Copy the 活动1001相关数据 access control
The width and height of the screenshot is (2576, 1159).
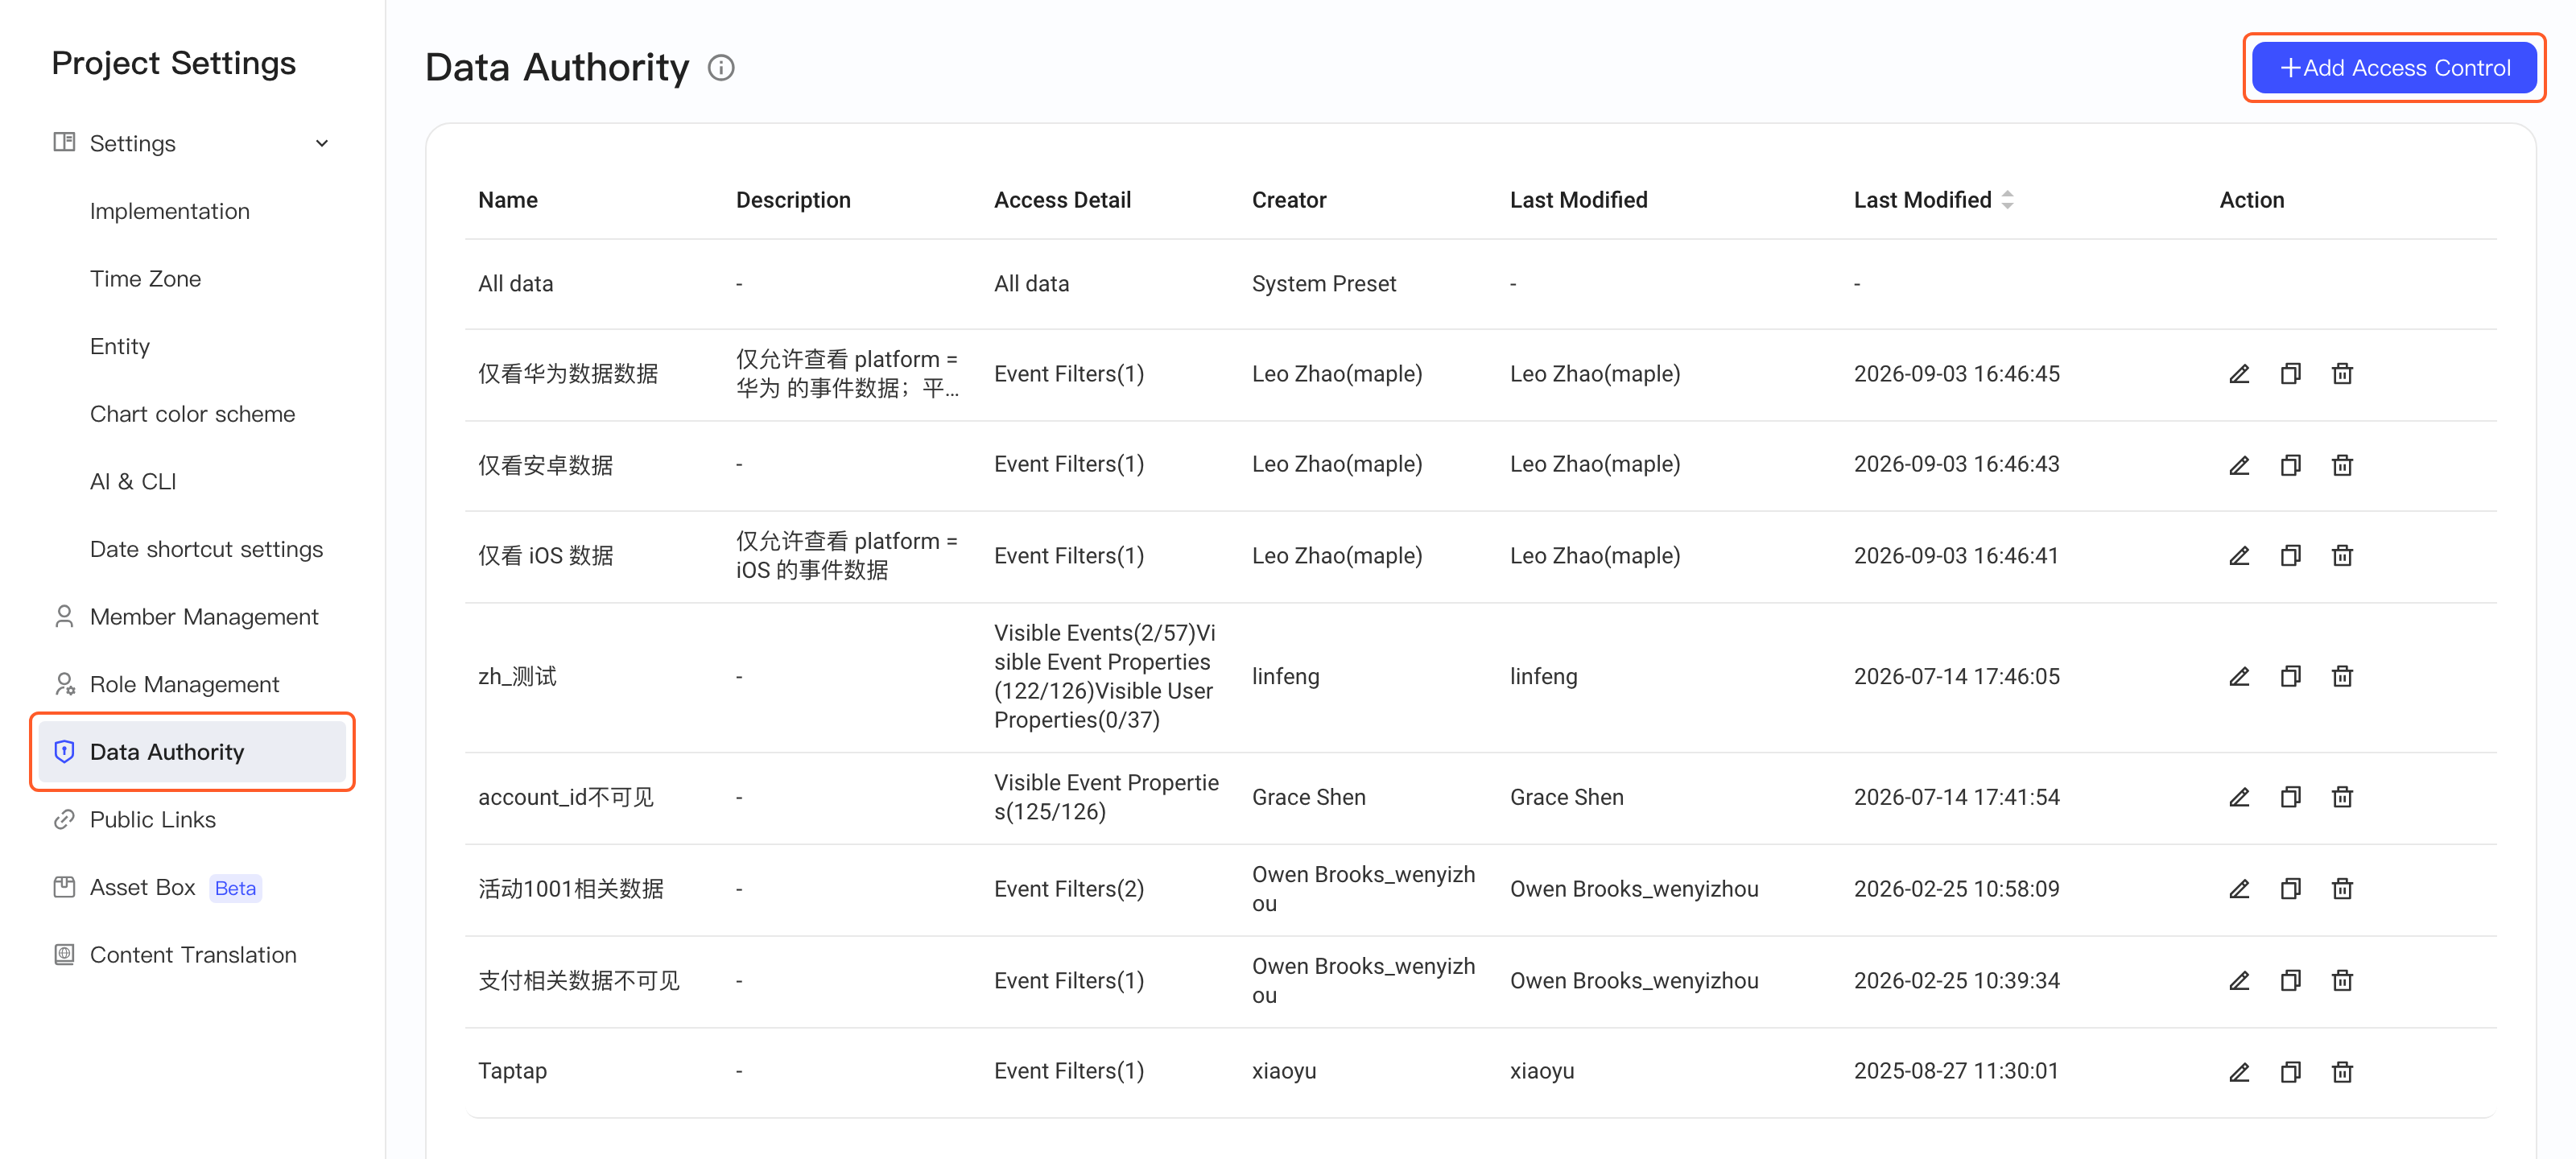point(2290,889)
